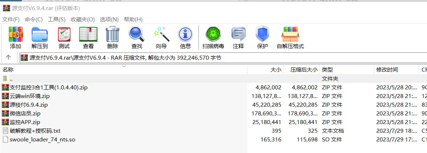This screenshot has height=153, width=427.
Task: Click size value 395
Action: pos(276,131)
